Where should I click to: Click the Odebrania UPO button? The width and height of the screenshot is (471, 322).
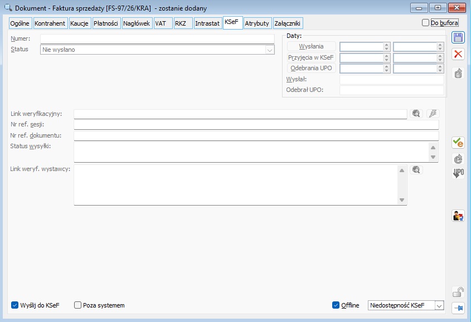point(311,68)
